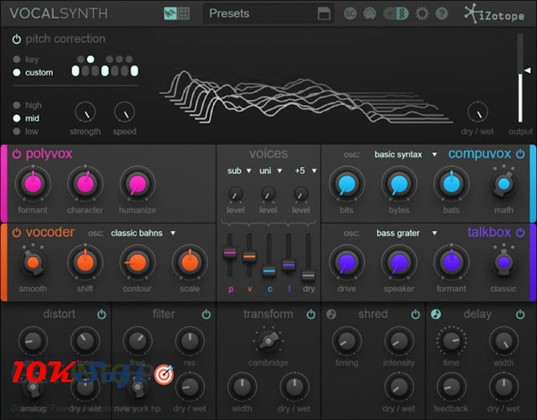Click the talkbox t mix fader
This screenshot has width=537, height=420.
(289, 265)
